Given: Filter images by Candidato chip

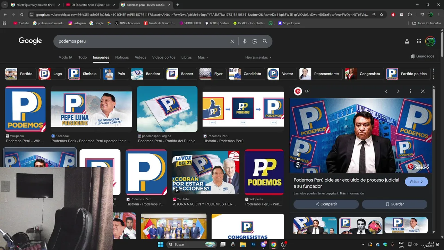Looking at the screenshot, I should point(247,74).
